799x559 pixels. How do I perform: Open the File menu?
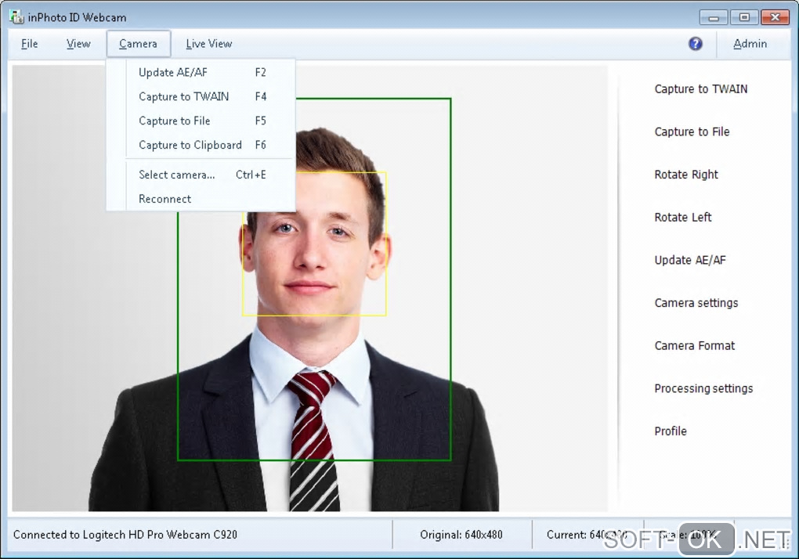(30, 44)
